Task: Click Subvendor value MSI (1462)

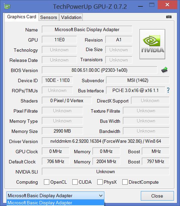Action: [138, 80]
